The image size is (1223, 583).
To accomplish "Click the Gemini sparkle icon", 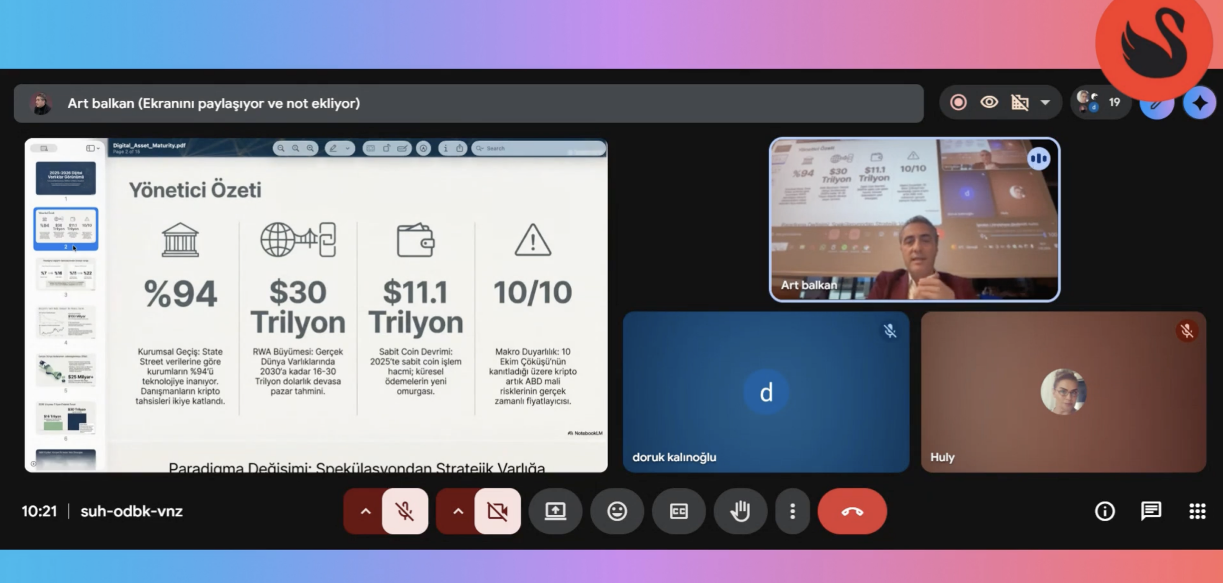I will [x=1200, y=103].
